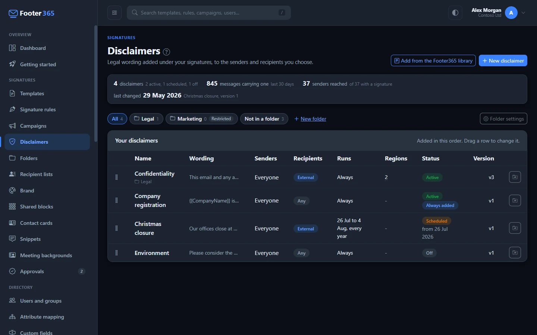Open the help icon beside Disclaimers heading
Viewport: 537px width, 335px height.
tap(167, 52)
